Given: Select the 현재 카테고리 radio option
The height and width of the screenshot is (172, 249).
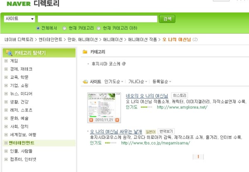Looking at the screenshot, I should click(x=64, y=28).
